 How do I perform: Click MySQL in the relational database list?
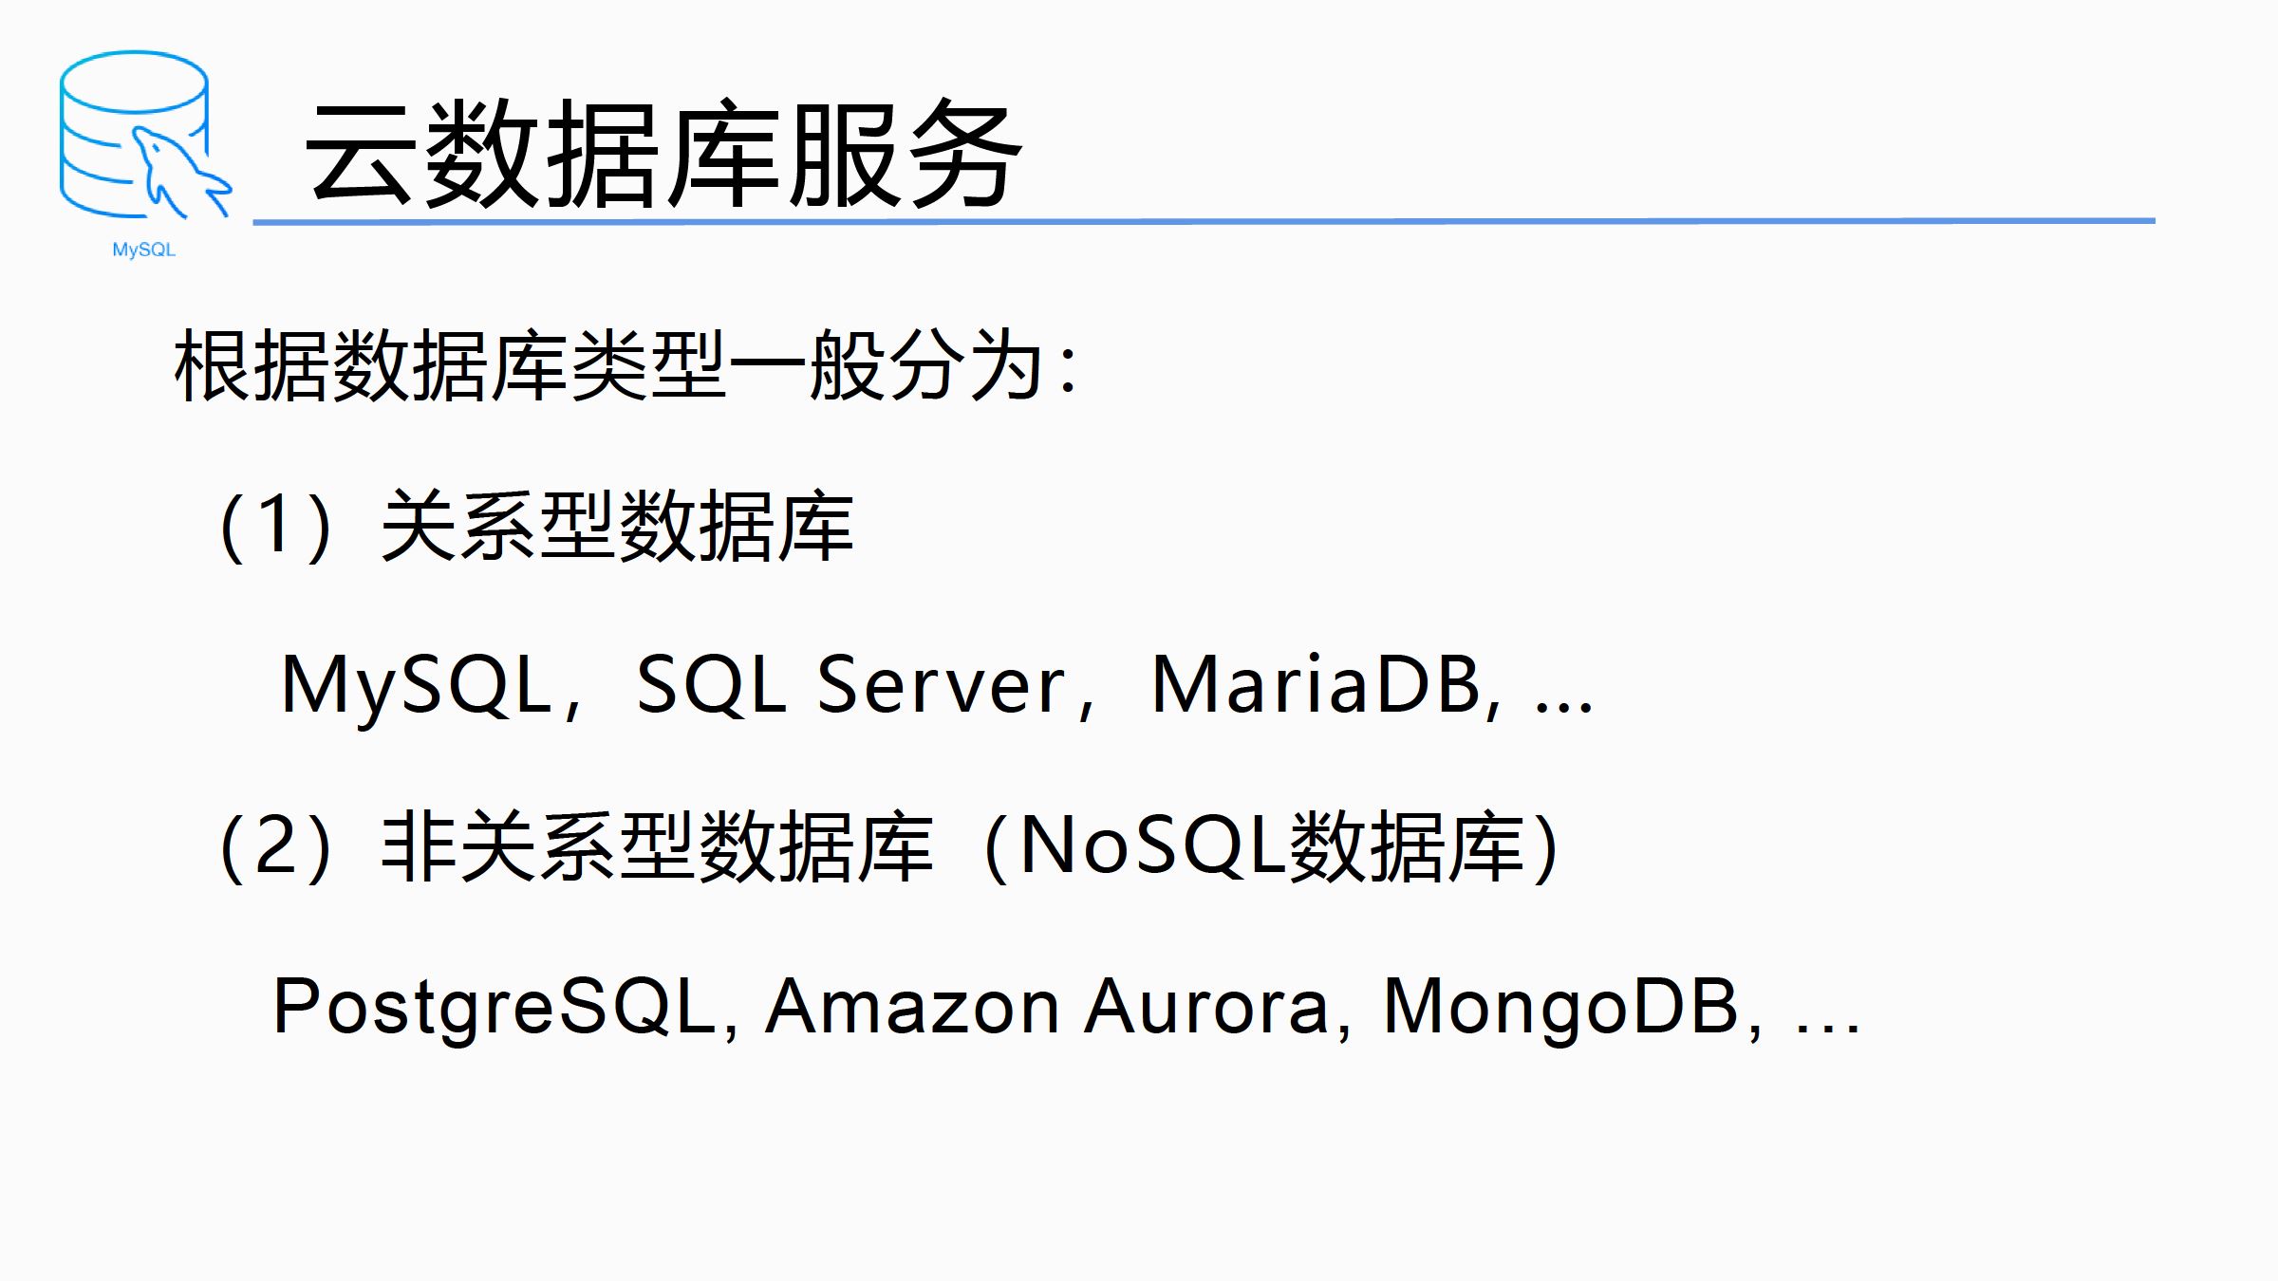pyautogui.click(x=418, y=685)
